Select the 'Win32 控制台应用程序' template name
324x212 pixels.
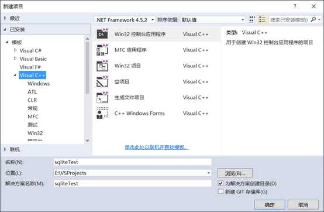pos(140,34)
